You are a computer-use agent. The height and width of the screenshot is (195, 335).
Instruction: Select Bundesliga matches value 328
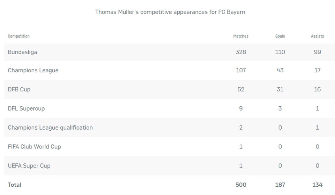click(x=241, y=52)
